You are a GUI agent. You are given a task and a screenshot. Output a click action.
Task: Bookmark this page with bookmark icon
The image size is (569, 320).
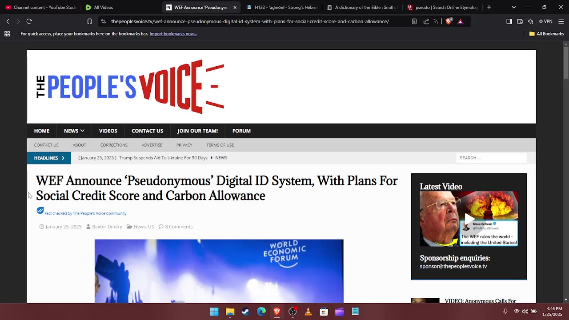89,21
